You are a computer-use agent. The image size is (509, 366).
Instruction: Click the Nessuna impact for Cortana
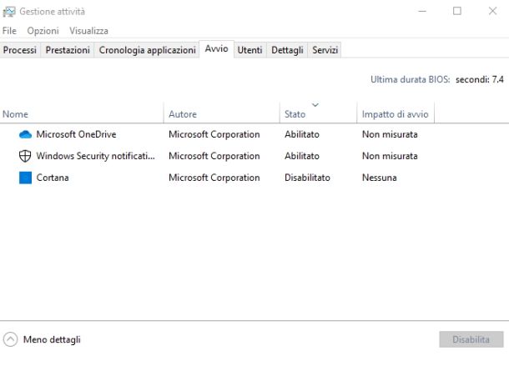(380, 178)
